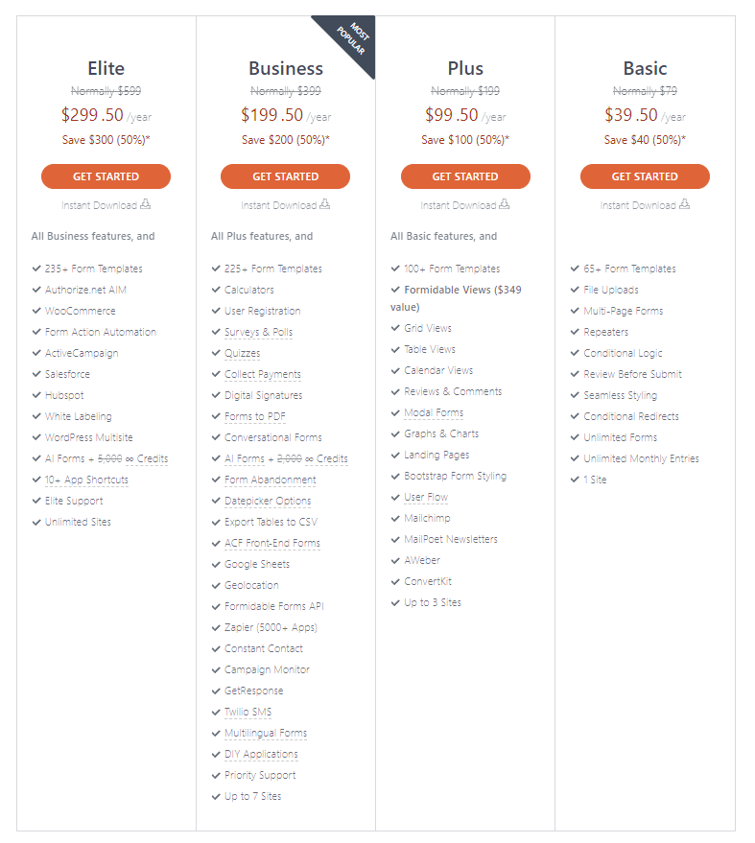Click GET STARTED on the Business plan
Viewport: 755px width, 843px height.
pos(285,176)
